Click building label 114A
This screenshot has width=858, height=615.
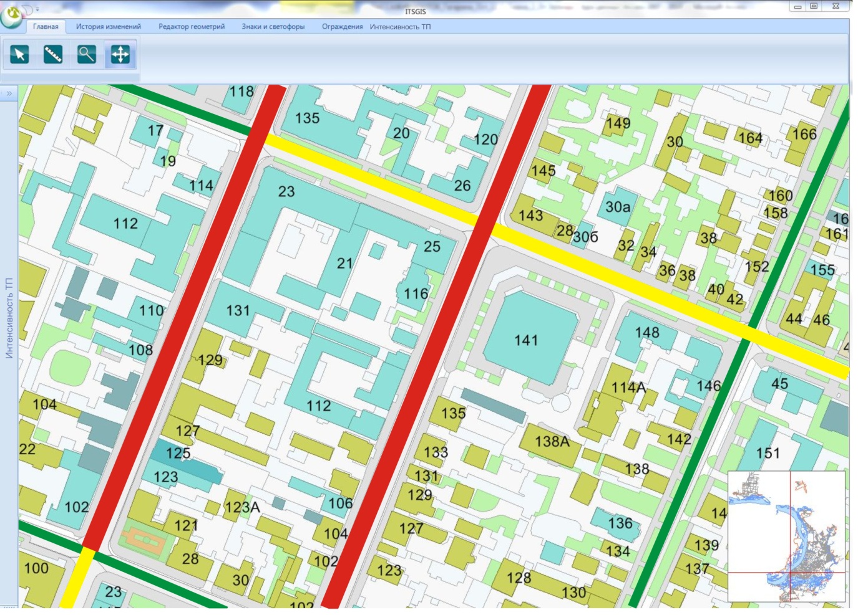[x=628, y=388]
